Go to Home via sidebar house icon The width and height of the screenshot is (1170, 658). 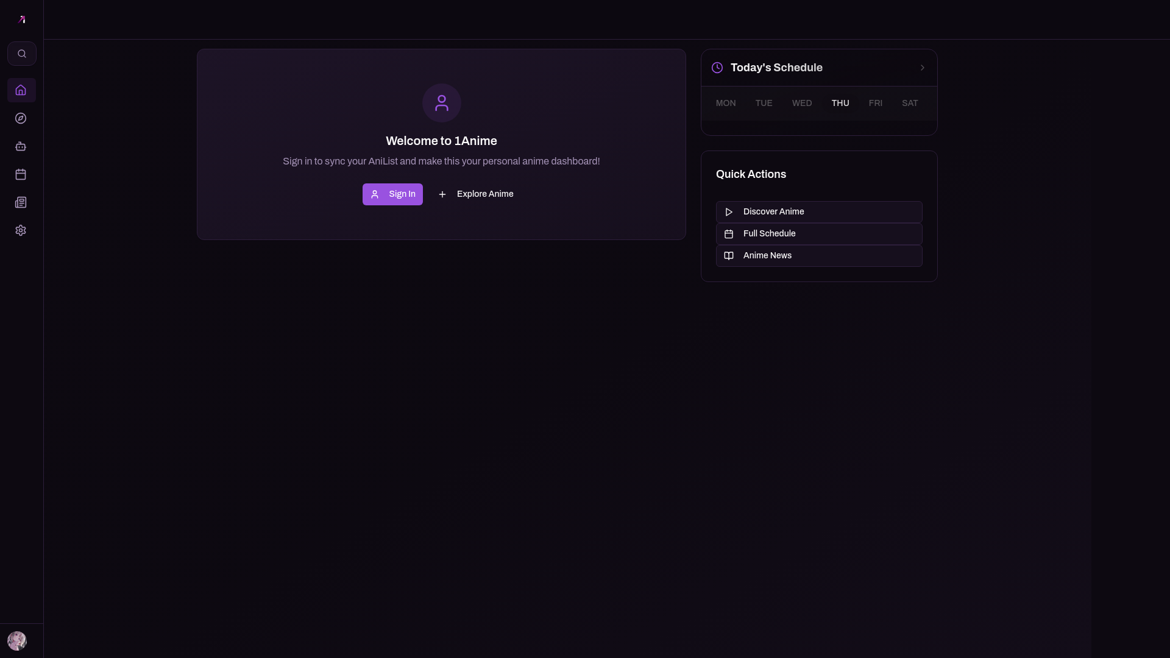[21, 90]
